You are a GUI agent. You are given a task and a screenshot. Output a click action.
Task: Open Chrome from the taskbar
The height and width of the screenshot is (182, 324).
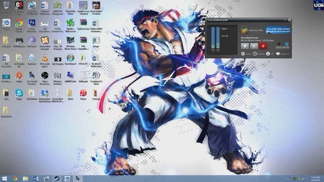coord(15,178)
